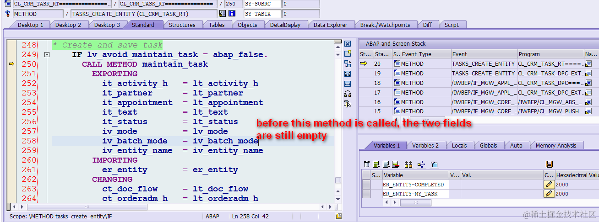Navigate to source for stack level 16

click(588, 102)
